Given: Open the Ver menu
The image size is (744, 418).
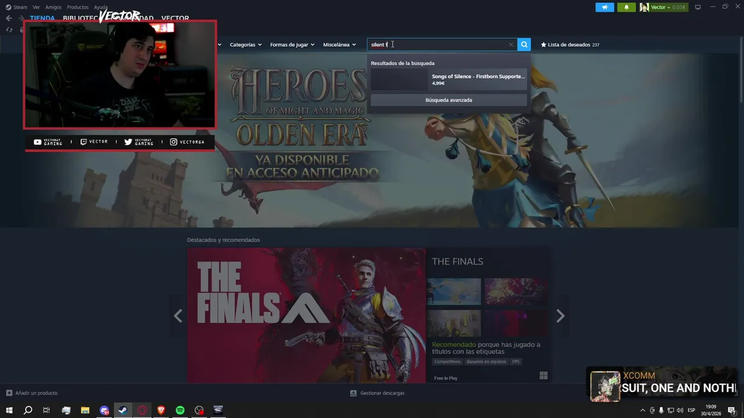Looking at the screenshot, I should point(36,7).
